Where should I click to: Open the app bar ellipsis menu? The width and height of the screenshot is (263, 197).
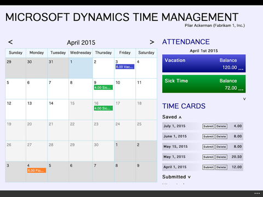pos(257,193)
